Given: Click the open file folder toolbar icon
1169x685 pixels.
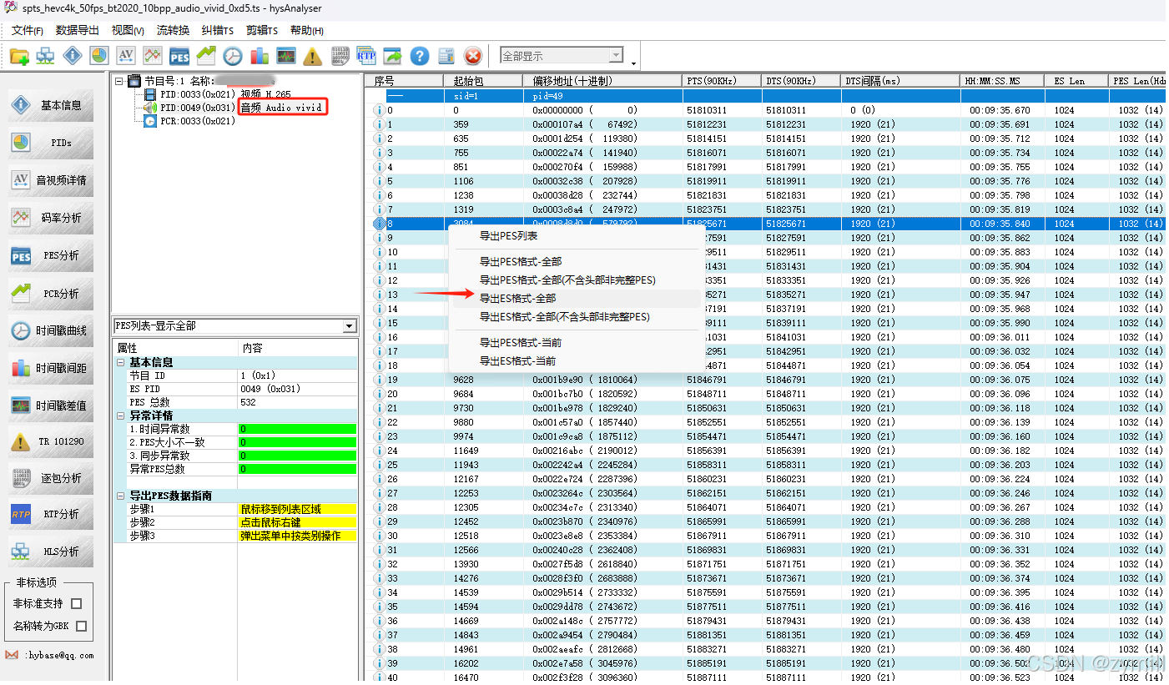Looking at the screenshot, I should (19, 56).
